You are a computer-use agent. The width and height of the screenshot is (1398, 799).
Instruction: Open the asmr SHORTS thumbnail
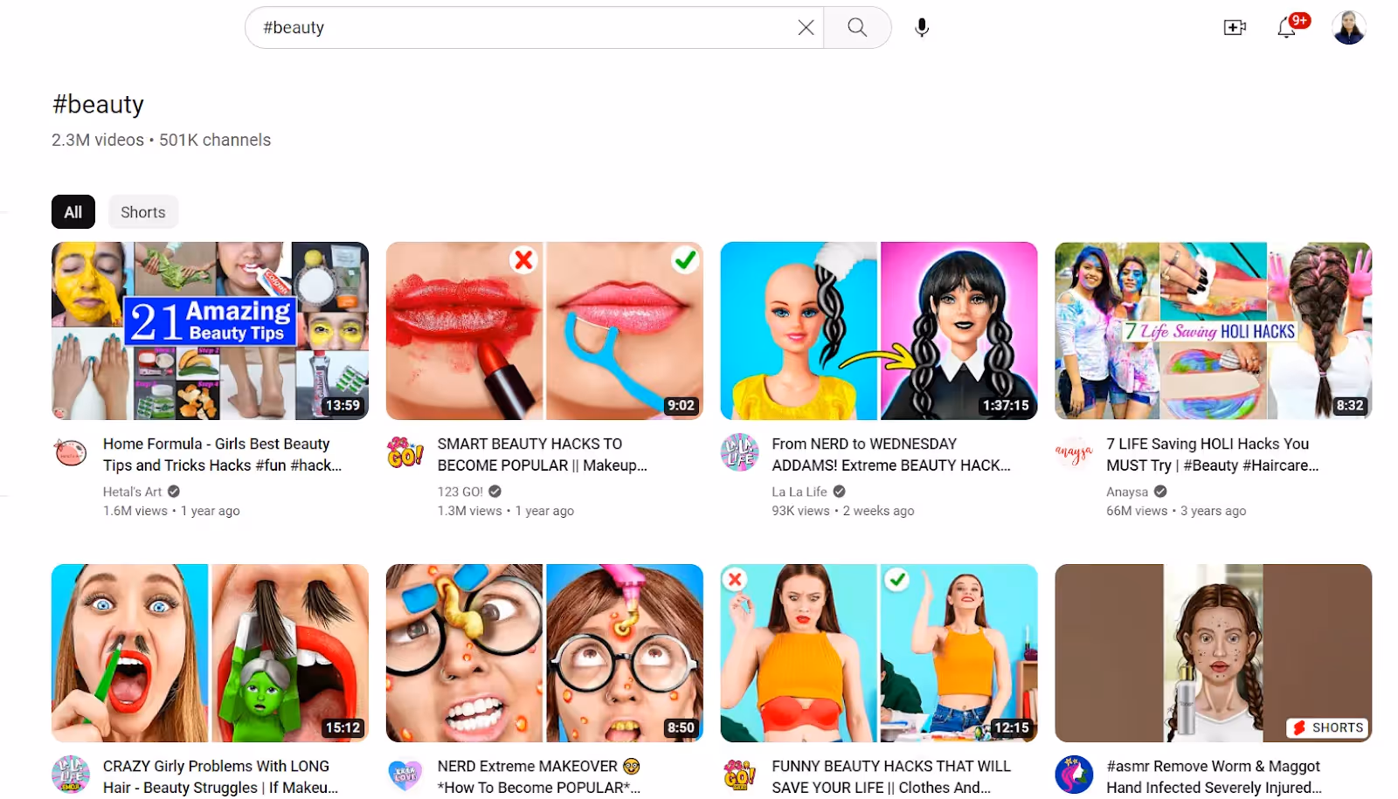pos(1214,653)
